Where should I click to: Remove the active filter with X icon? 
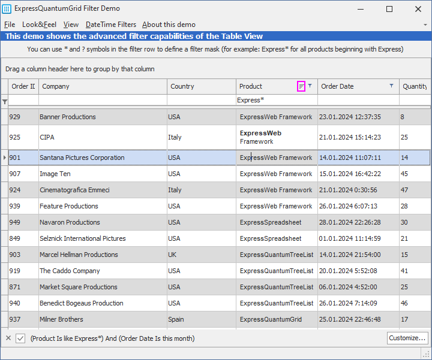pos(8,338)
